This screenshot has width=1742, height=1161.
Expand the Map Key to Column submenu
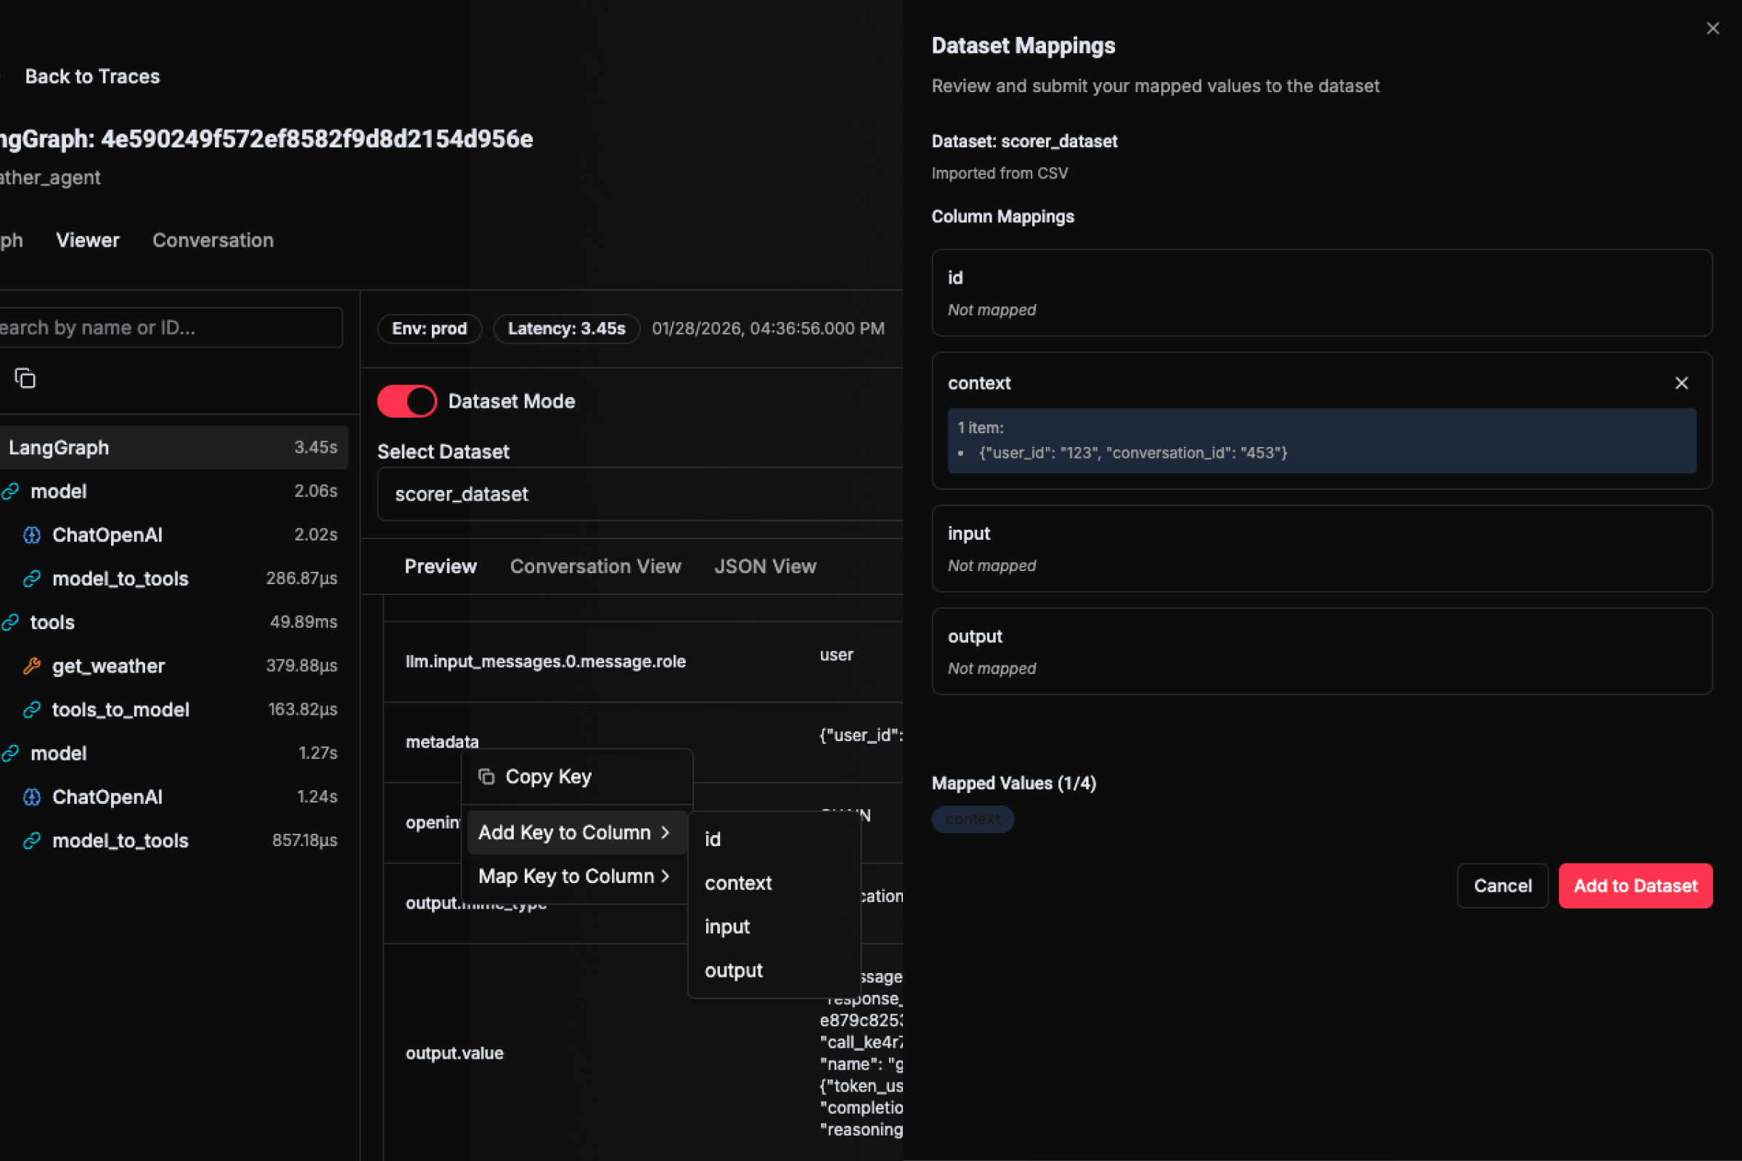573,876
